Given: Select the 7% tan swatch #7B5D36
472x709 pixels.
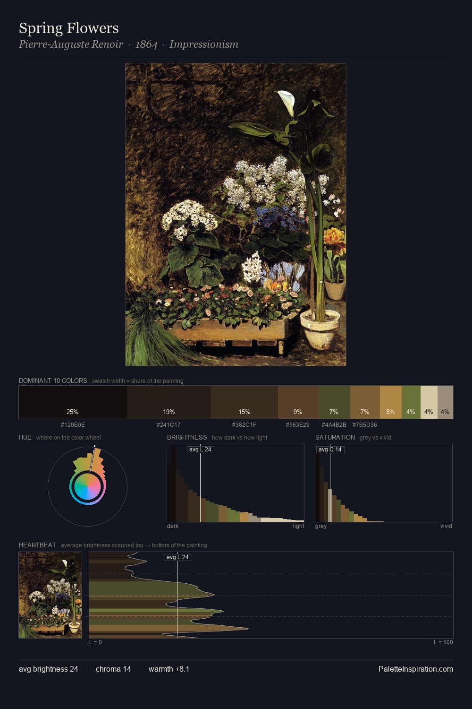Looking at the screenshot, I should click(x=365, y=402).
